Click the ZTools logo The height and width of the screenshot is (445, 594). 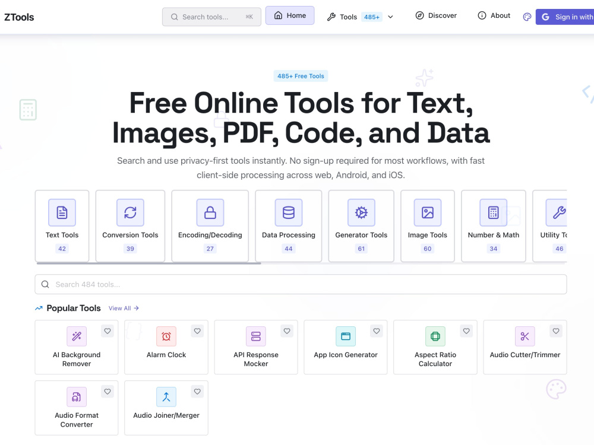(x=19, y=17)
